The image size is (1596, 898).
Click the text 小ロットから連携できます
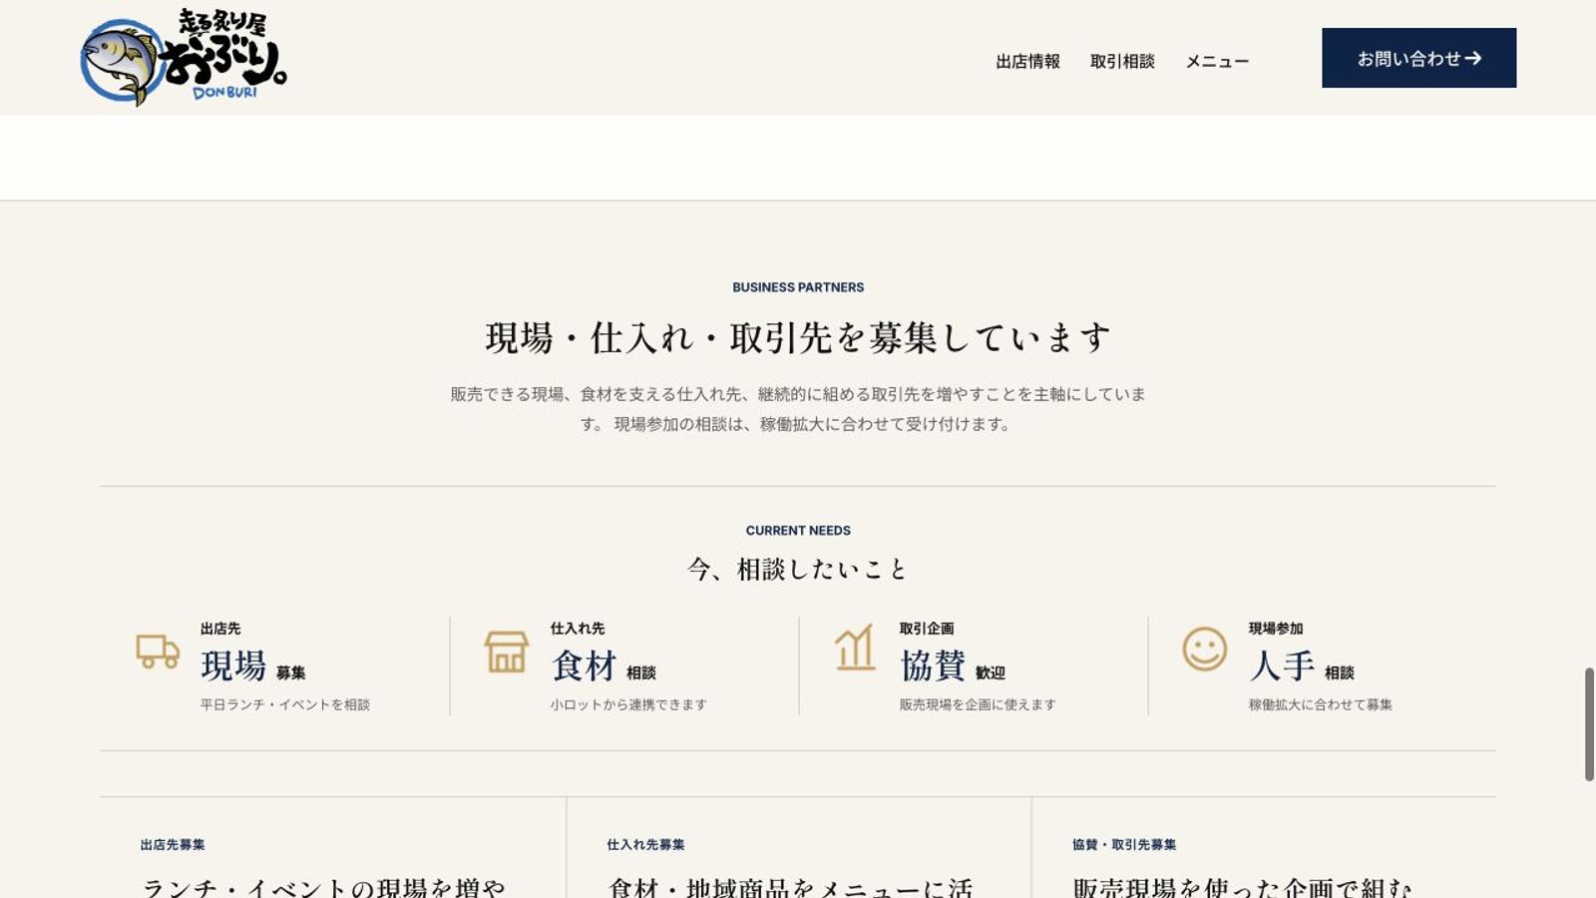[628, 704]
